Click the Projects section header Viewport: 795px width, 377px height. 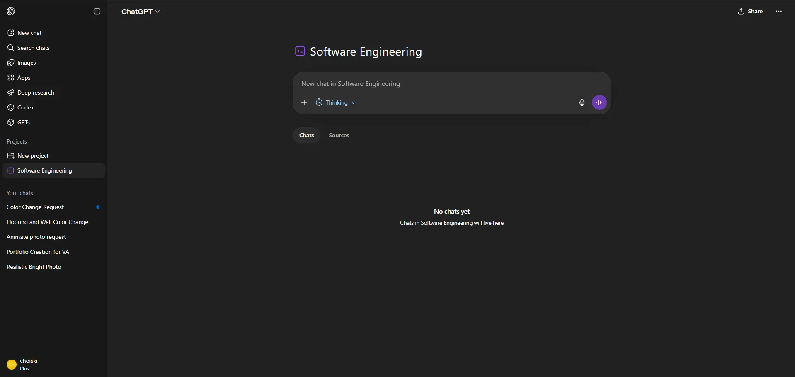(x=17, y=141)
